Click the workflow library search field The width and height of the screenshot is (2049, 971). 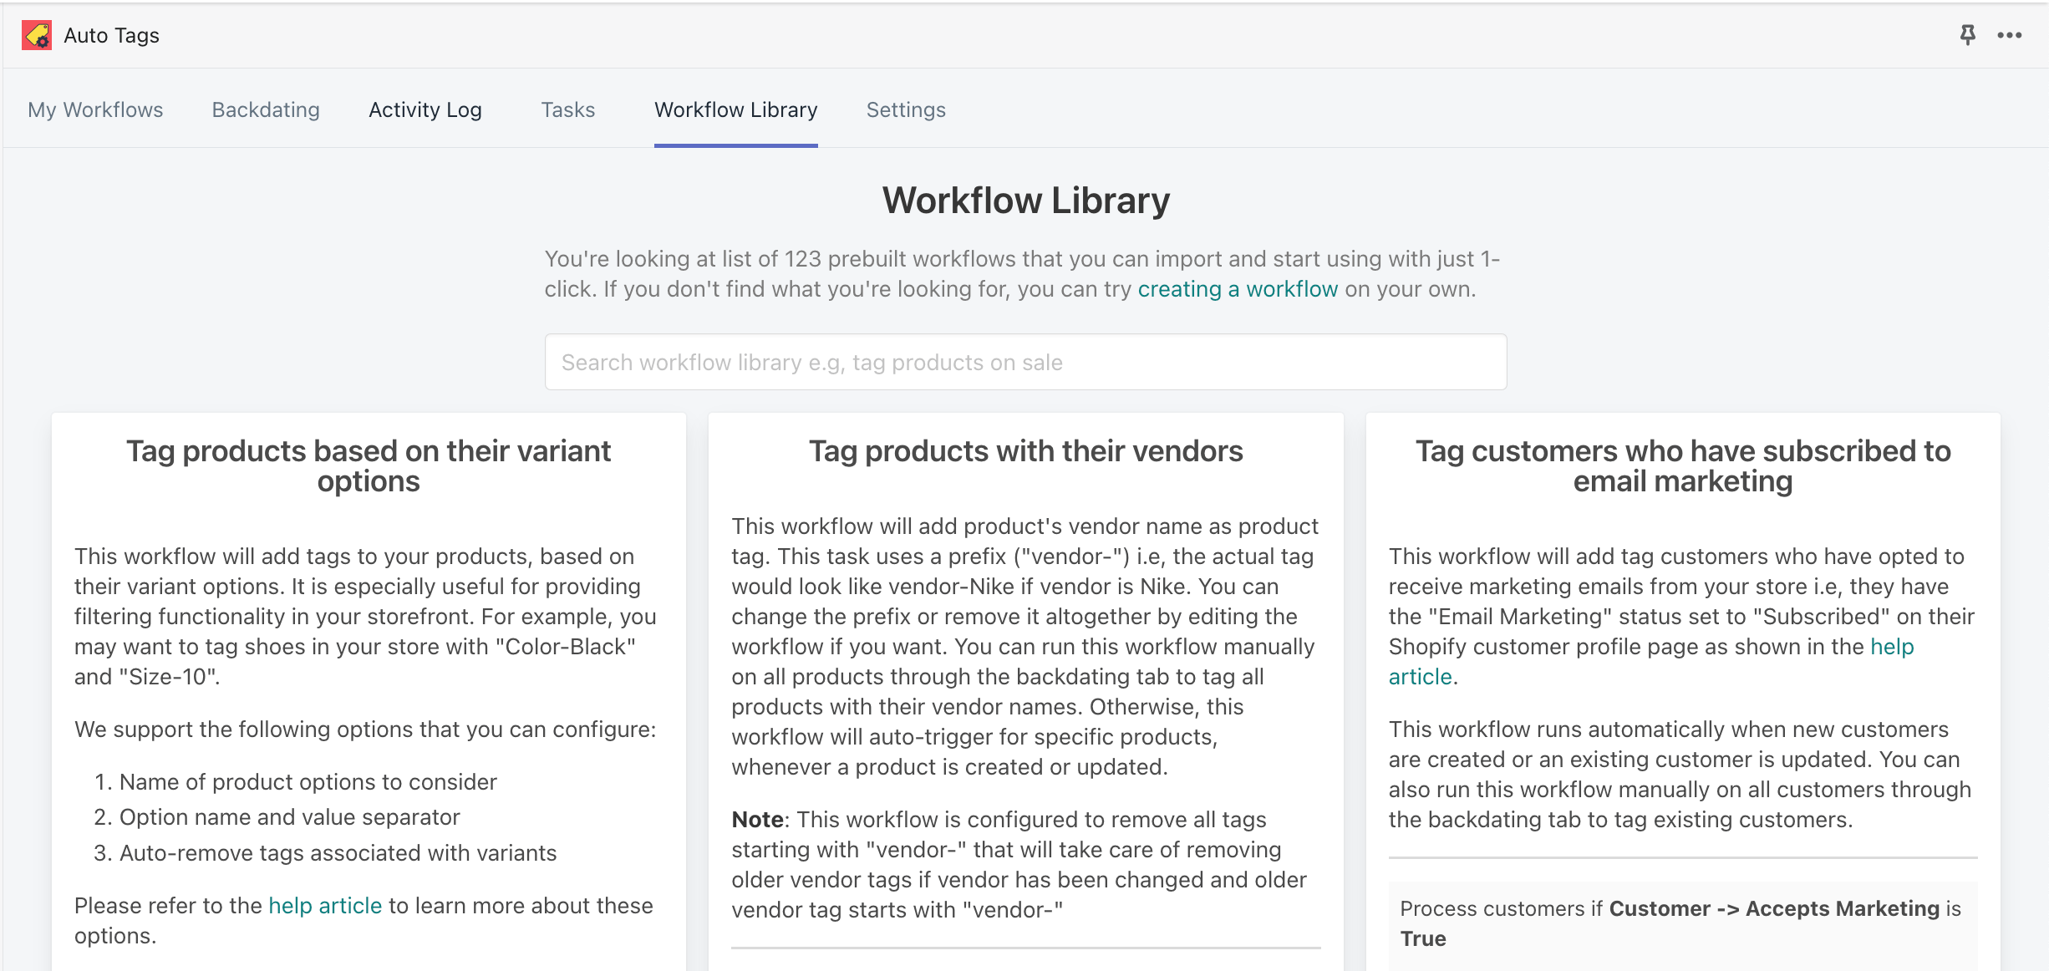pos(1024,362)
